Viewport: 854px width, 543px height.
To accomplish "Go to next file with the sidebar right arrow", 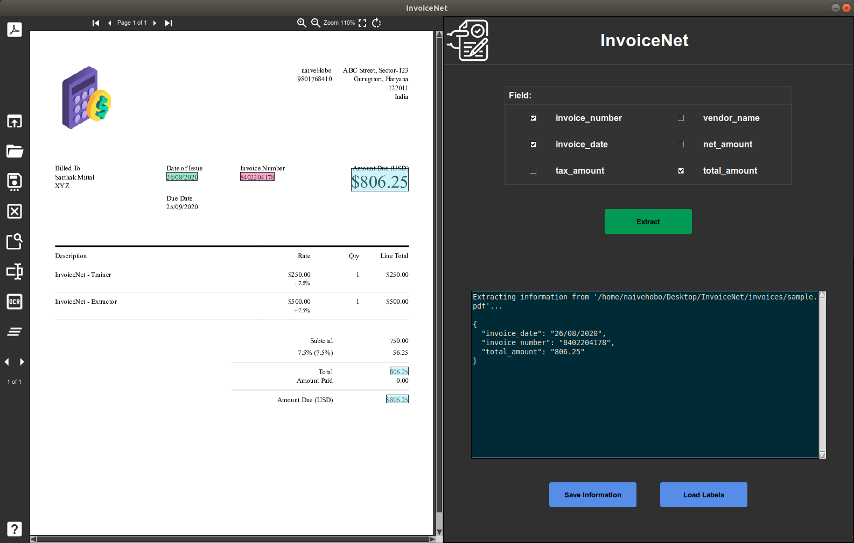I will click(22, 362).
